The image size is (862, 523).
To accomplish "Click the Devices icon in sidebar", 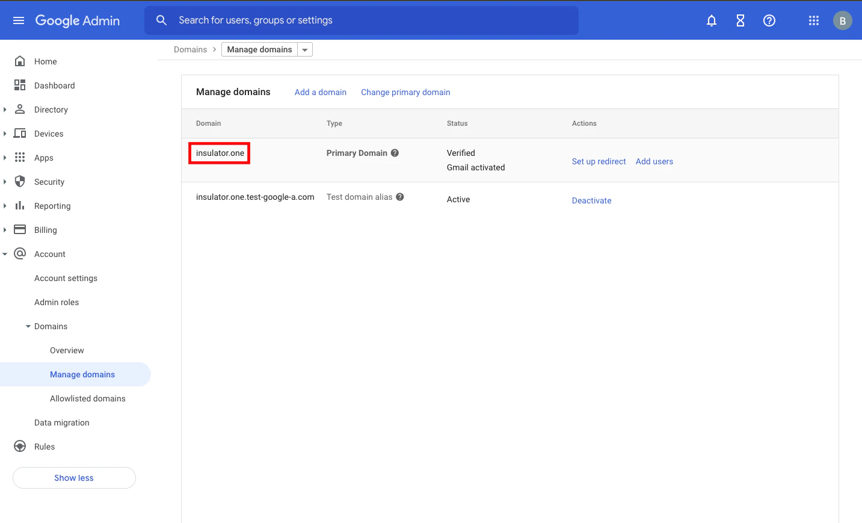I will pos(20,133).
